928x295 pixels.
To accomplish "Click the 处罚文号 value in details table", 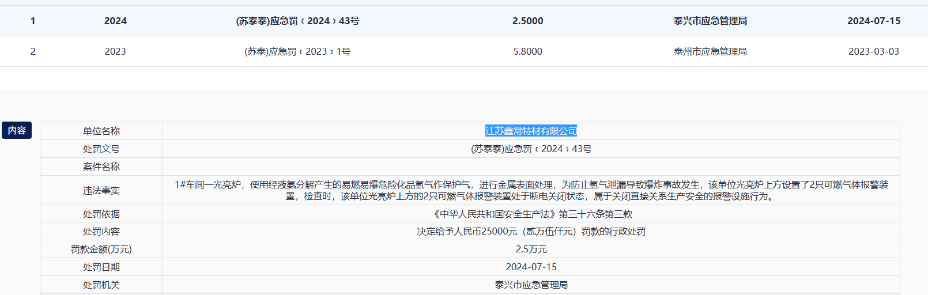I will (531, 149).
